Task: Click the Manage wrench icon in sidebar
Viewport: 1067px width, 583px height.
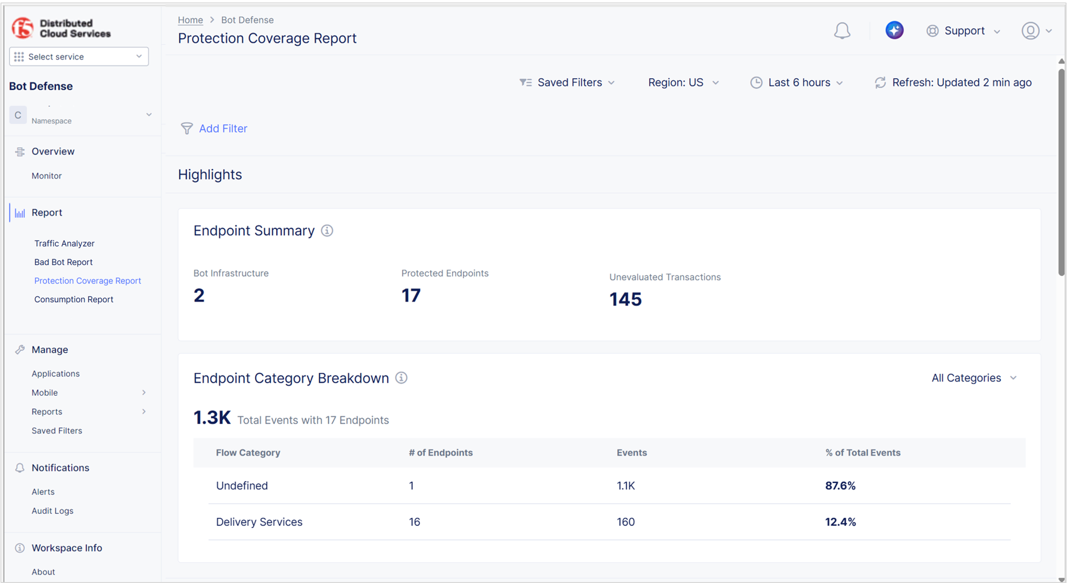Action: (19, 349)
